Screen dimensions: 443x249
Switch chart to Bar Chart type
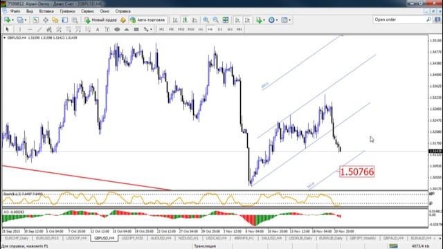point(175,20)
